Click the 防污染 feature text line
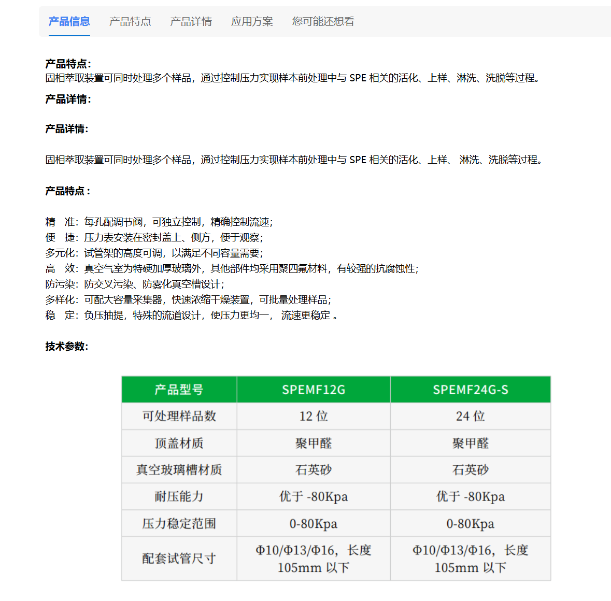 click(135, 284)
